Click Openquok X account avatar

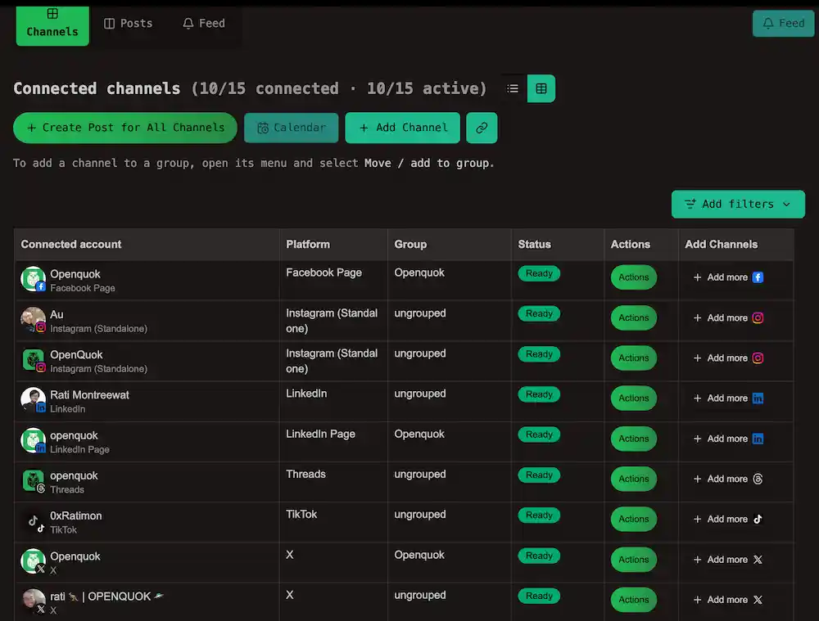pyautogui.click(x=33, y=561)
